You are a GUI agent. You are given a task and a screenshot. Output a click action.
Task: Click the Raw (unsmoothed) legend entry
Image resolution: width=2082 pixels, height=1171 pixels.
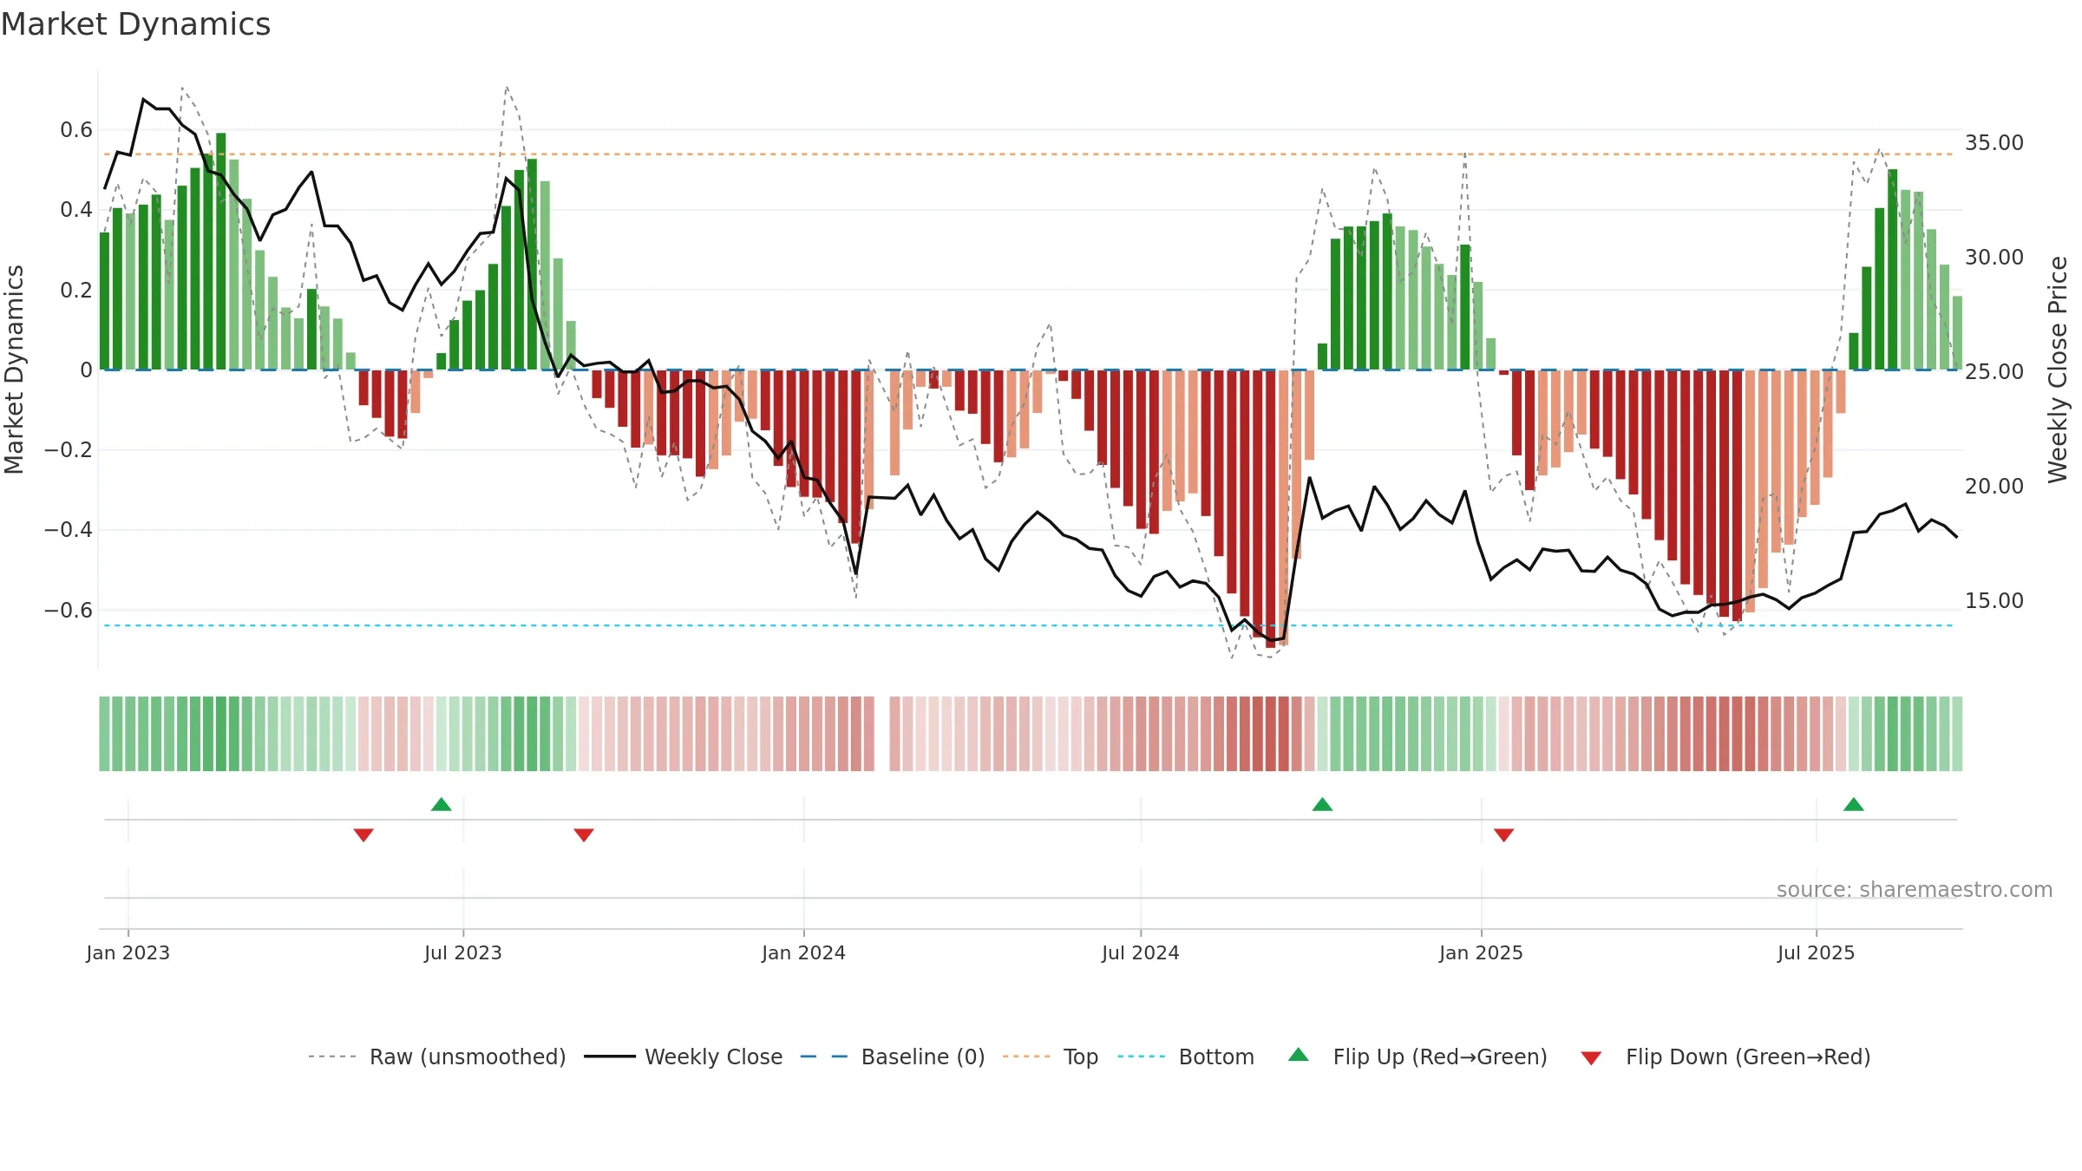(x=436, y=1057)
